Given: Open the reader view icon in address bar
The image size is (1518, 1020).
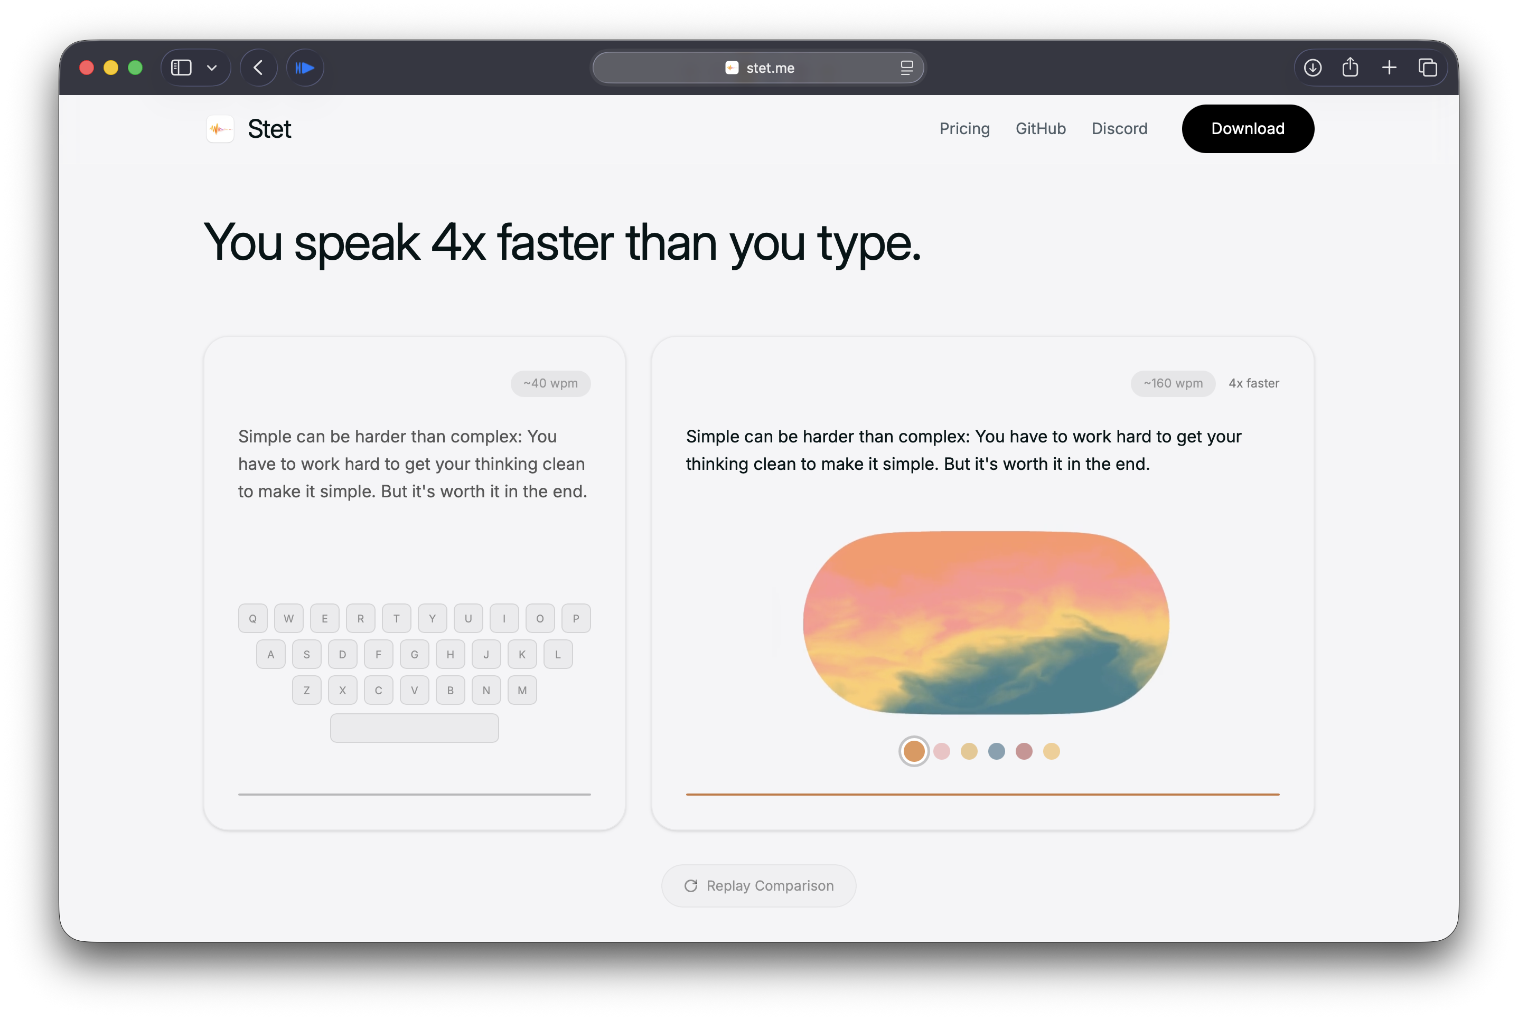Looking at the screenshot, I should (x=906, y=68).
